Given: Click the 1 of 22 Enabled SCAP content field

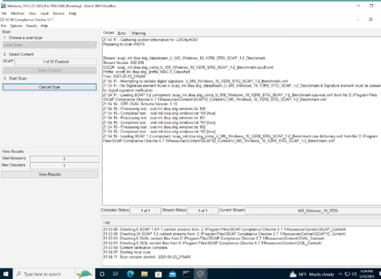Looking at the screenshot, I should coord(55,61).
